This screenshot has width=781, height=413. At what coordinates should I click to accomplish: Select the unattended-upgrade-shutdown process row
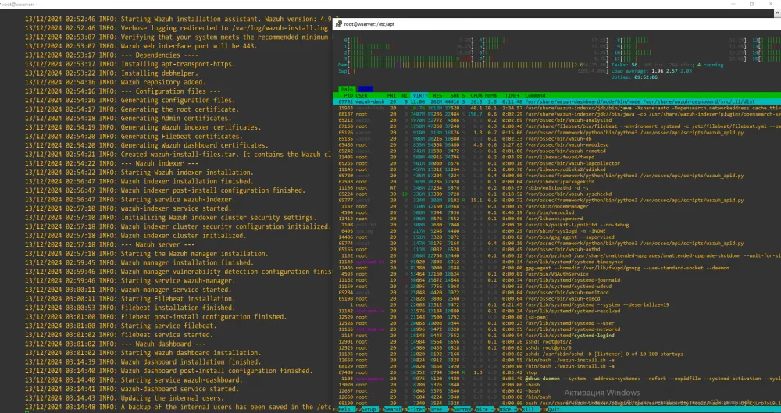(x=557, y=255)
